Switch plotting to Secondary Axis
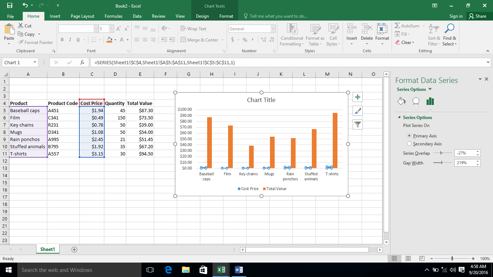The image size is (493, 277). [x=410, y=144]
